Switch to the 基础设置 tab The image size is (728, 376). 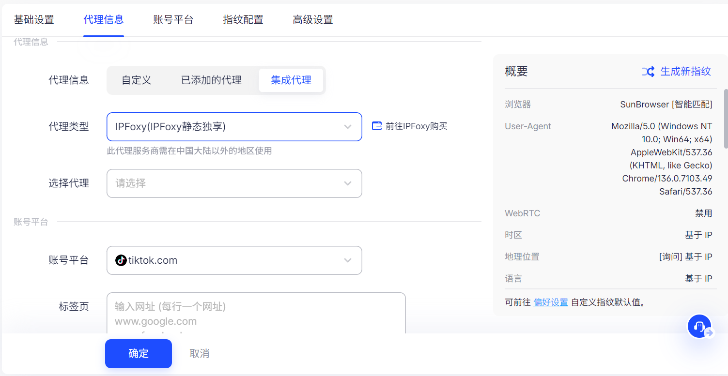[34, 20]
